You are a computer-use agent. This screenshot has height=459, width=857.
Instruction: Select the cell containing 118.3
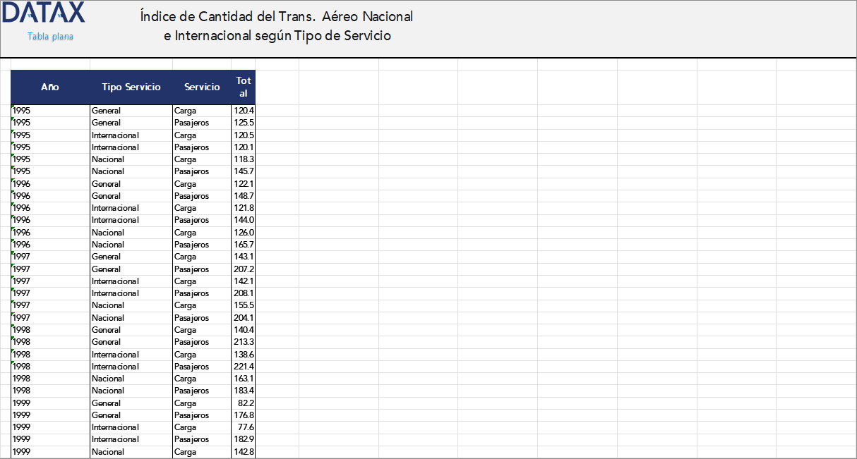click(244, 159)
